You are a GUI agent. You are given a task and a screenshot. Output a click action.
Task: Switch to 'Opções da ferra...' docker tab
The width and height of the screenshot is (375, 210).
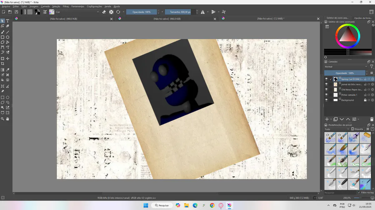[363, 18]
